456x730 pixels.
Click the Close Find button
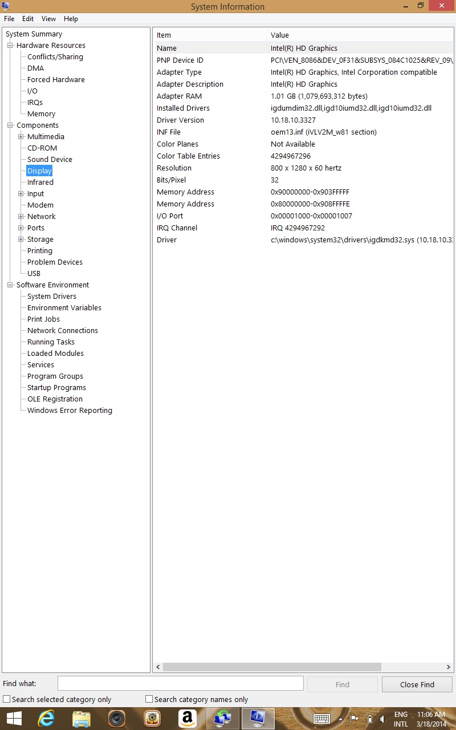(x=417, y=684)
